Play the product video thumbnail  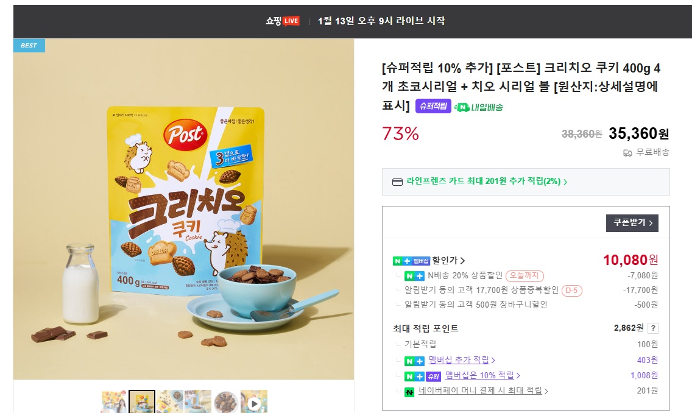tap(254, 401)
